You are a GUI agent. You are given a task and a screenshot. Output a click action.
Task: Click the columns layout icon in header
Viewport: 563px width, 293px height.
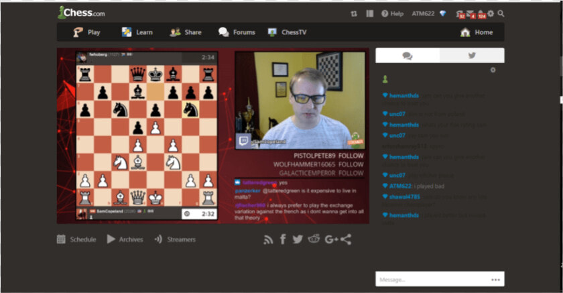(370, 13)
